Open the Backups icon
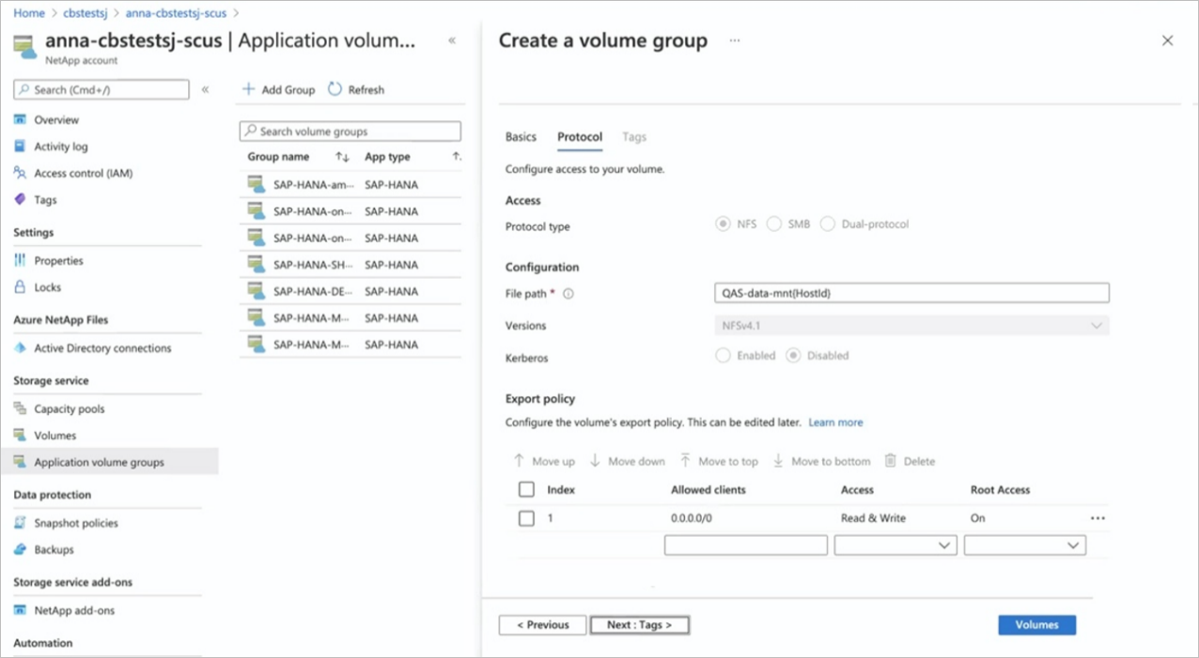 point(20,549)
